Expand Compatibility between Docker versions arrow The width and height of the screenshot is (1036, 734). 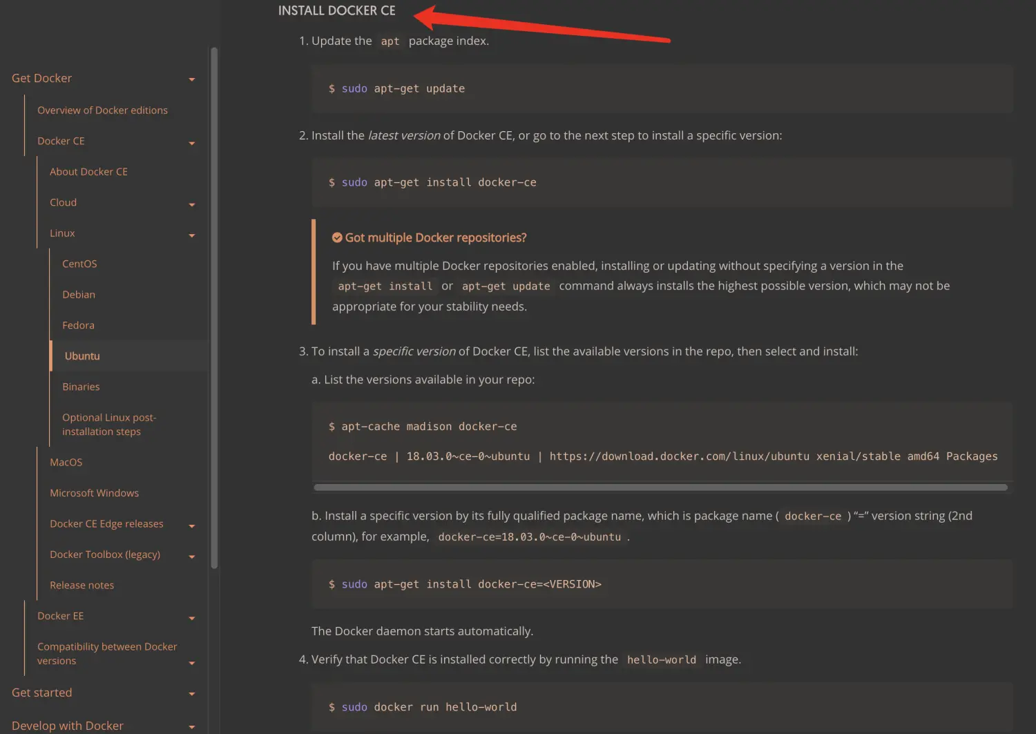coord(192,664)
